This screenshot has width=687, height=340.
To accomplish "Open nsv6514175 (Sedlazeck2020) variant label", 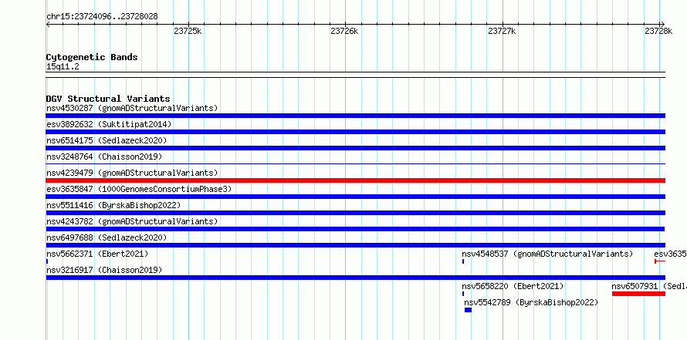I will tap(107, 140).
